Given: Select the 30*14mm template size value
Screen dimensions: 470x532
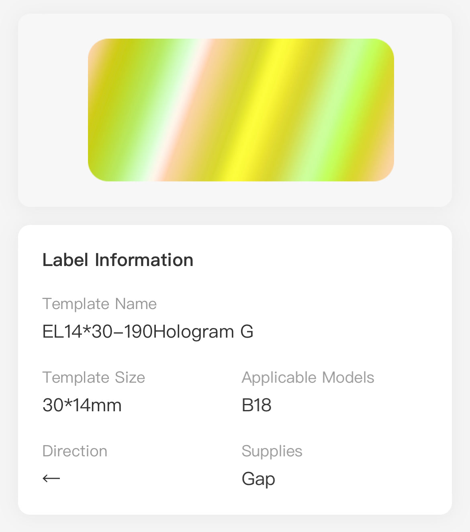Looking at the screenshot, I should point(82,405).
